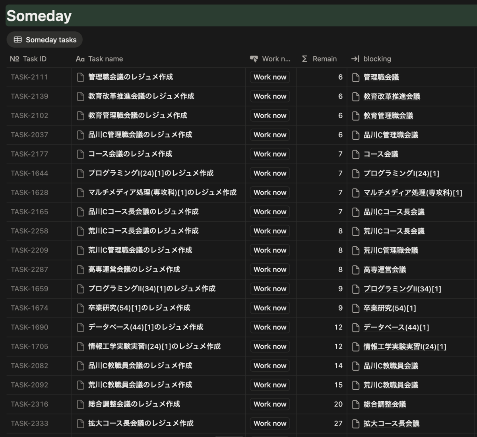Click the Work now column header
Viewport: 477px width, 437px height.
pyautogui.click(x=270, y=59)
